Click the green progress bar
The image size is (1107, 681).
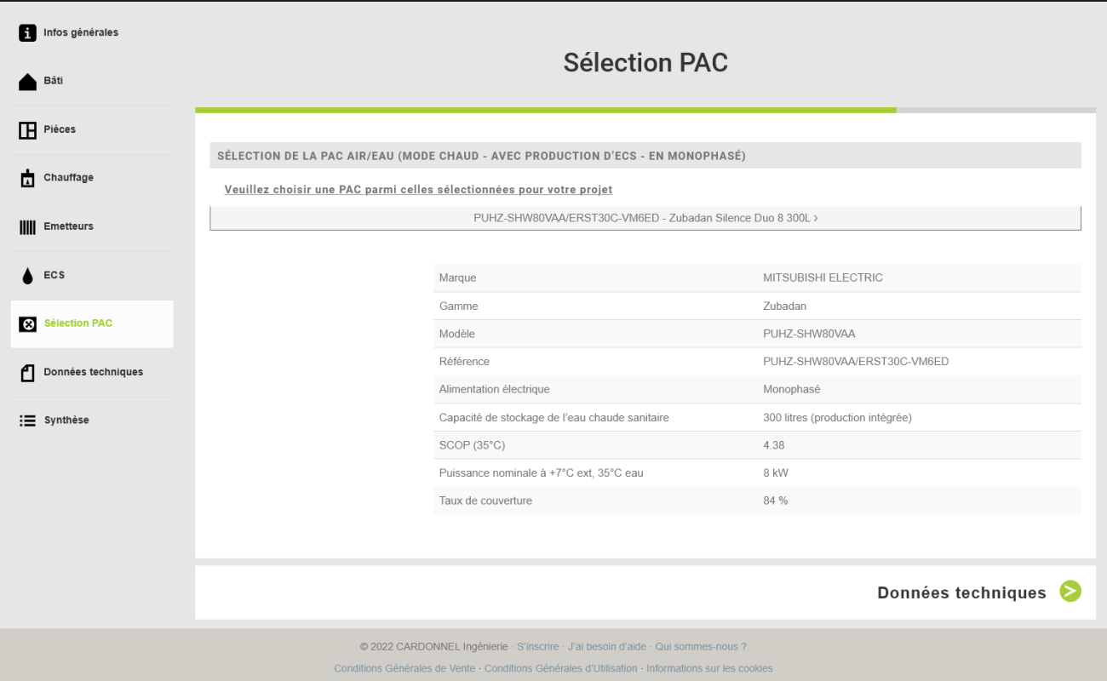(545, 110)
